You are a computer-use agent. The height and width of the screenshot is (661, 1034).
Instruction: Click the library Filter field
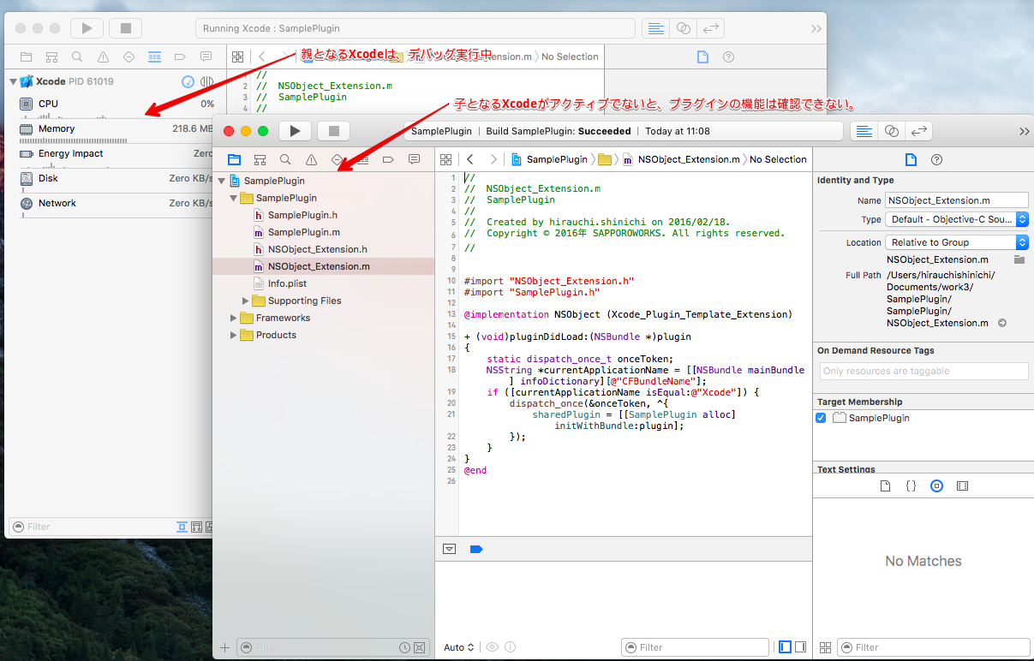pyautogui.click(x=934, y=647)
